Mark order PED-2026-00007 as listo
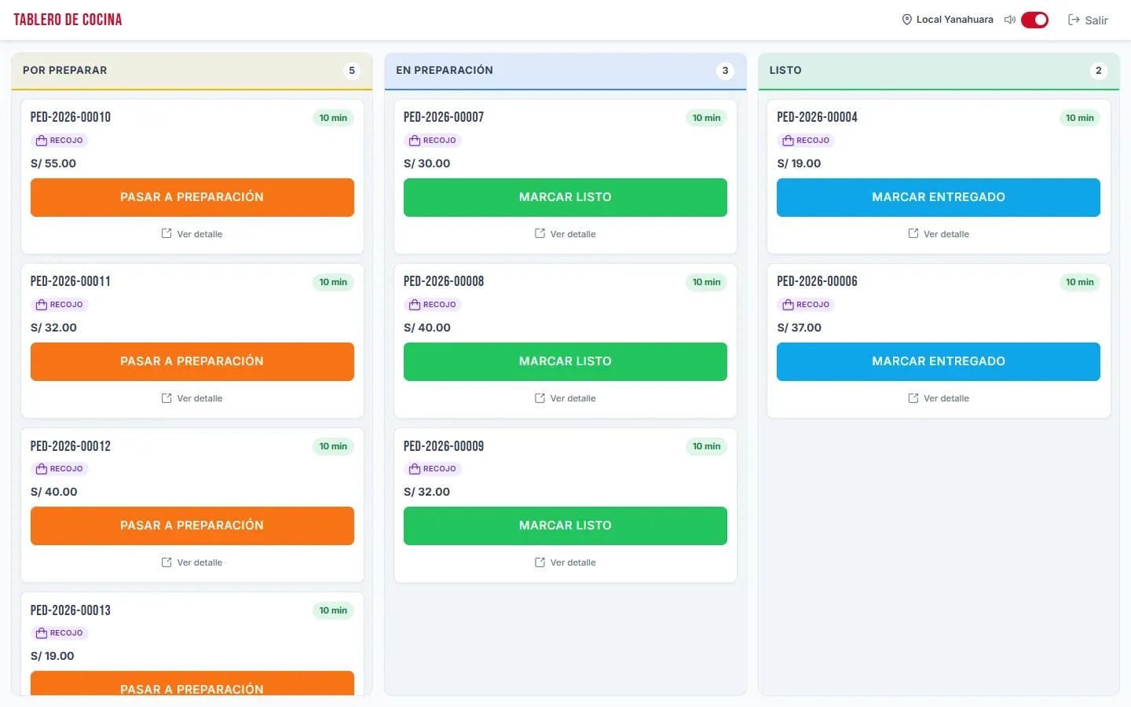1131x707 pixels. tap(565, 197)
